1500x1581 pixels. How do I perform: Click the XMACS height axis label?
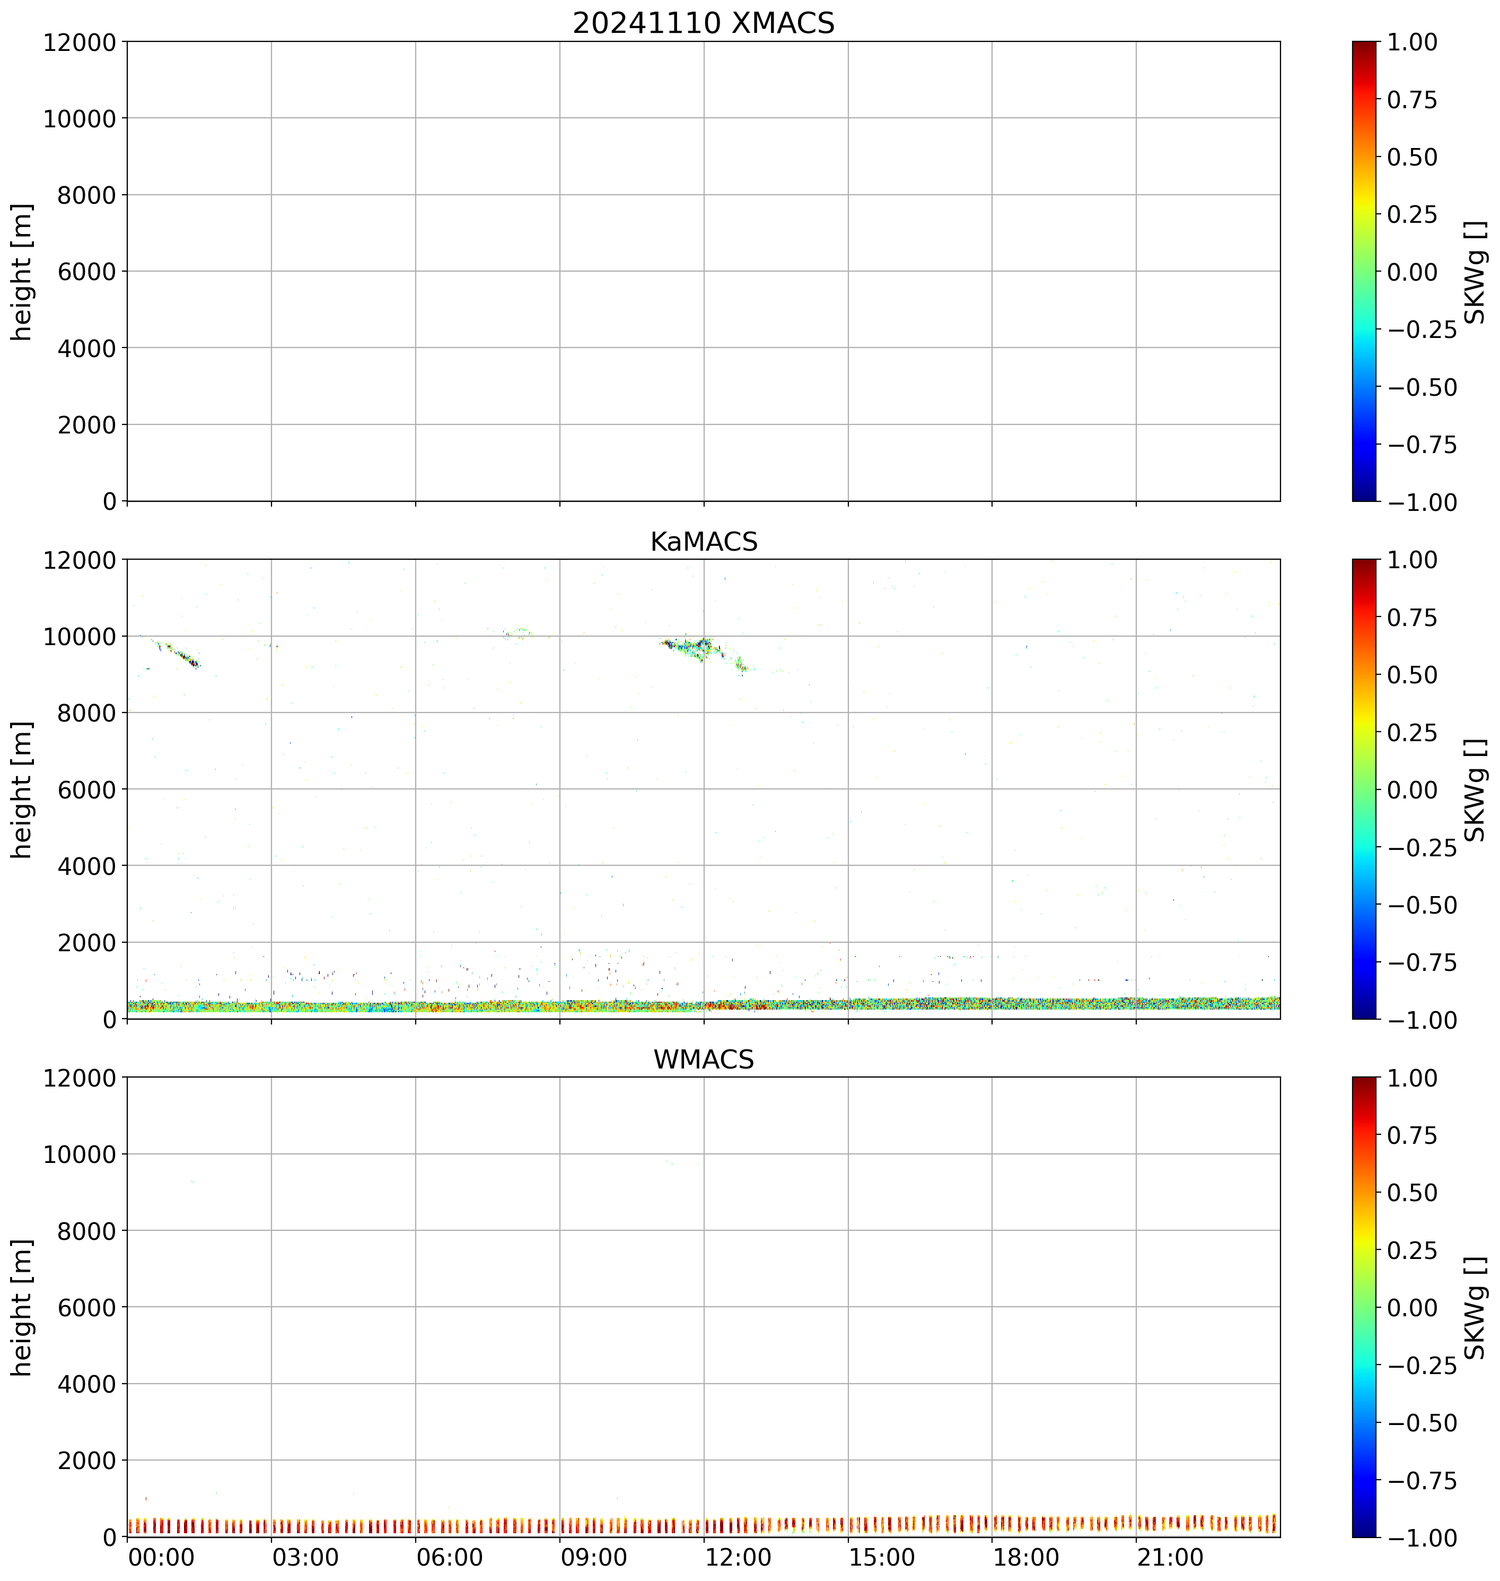(22, 271)
